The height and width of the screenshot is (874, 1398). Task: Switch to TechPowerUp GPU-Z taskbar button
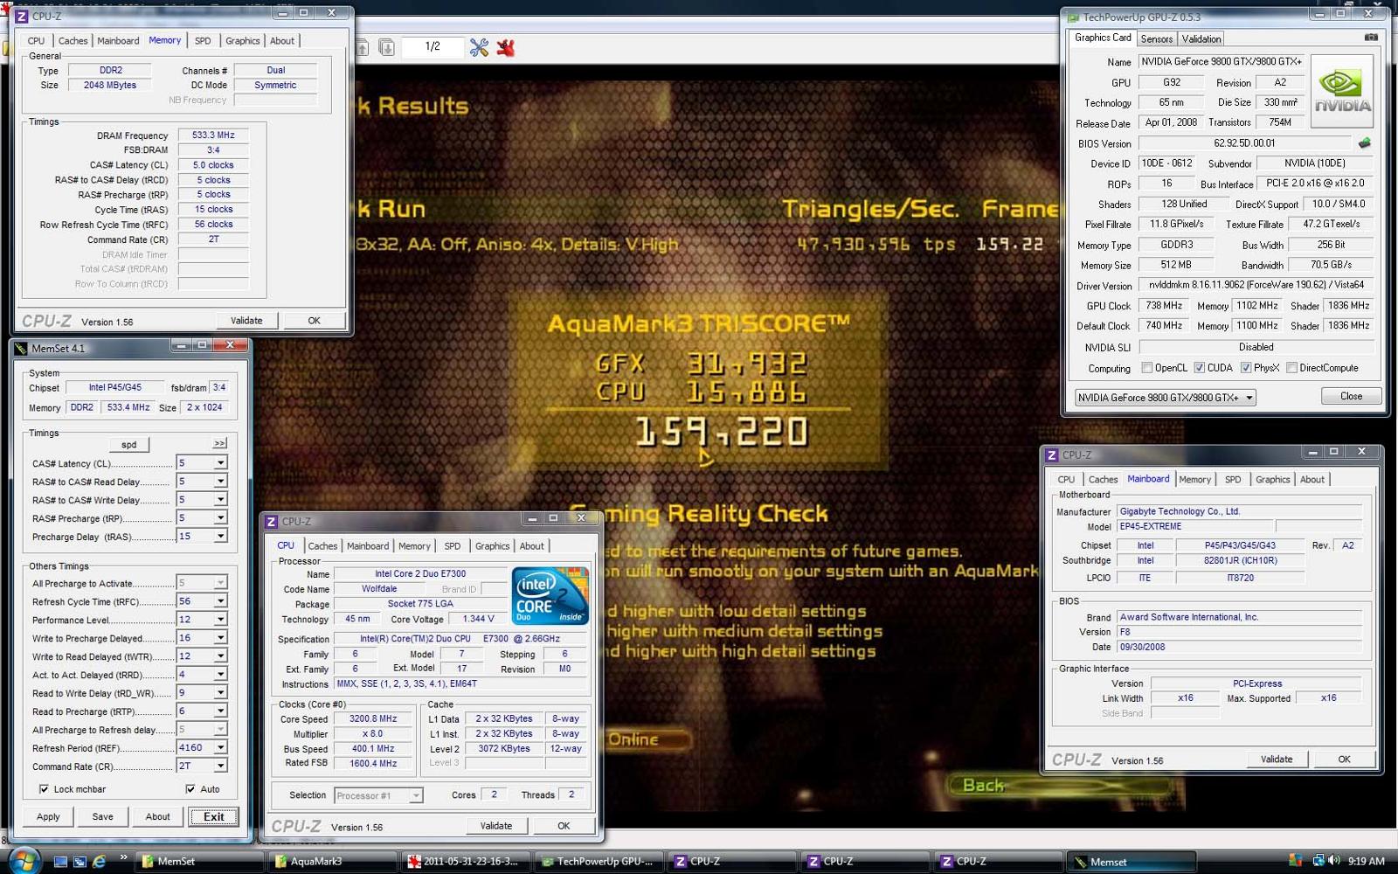click(599, 862)
